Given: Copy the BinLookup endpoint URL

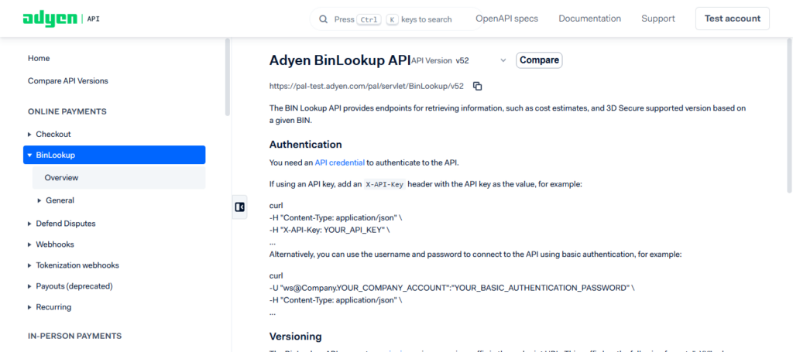Looking at the screenshot, I should [477, 86].
